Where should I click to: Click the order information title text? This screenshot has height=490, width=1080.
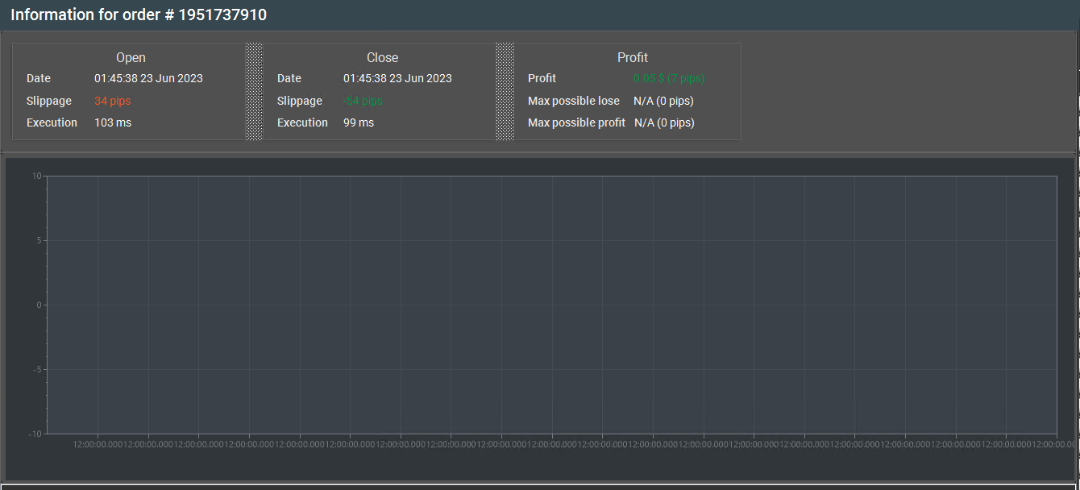click(x=139, y=15)
